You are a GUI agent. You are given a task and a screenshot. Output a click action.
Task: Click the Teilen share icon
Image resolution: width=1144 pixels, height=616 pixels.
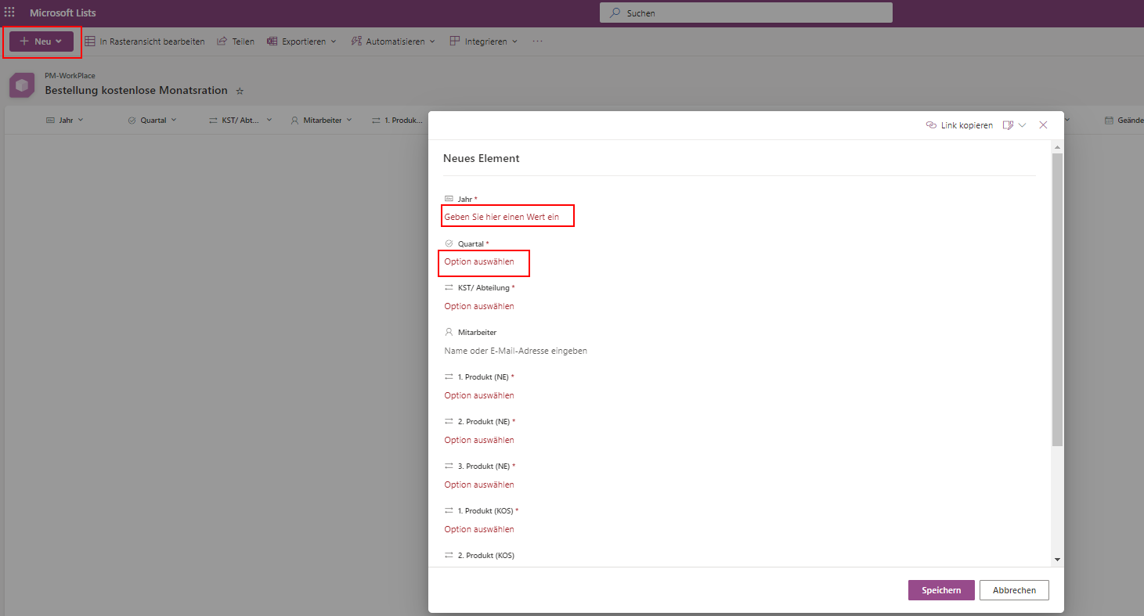click(222, 41)
